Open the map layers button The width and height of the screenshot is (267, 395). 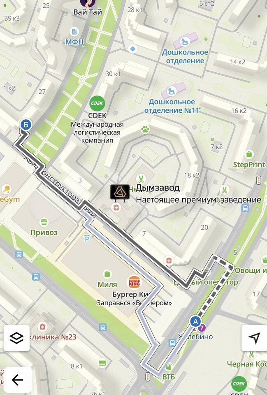pos(16,338)
